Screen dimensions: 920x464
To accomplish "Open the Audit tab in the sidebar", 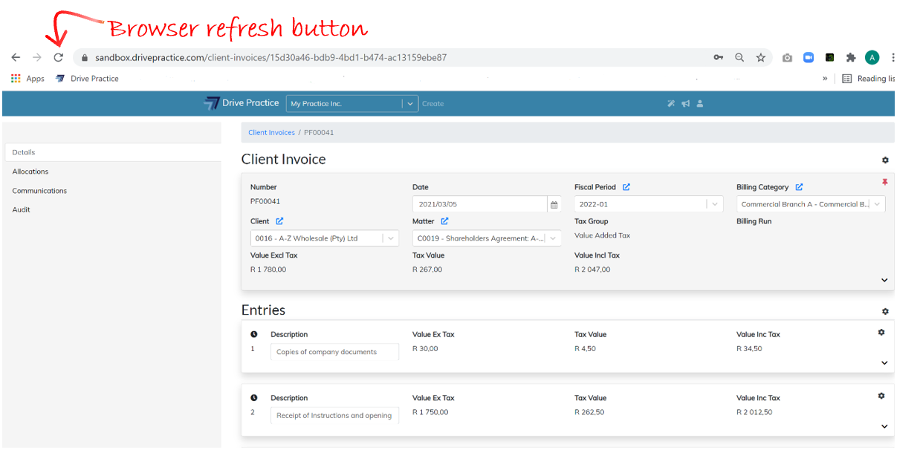I will 22,209.
